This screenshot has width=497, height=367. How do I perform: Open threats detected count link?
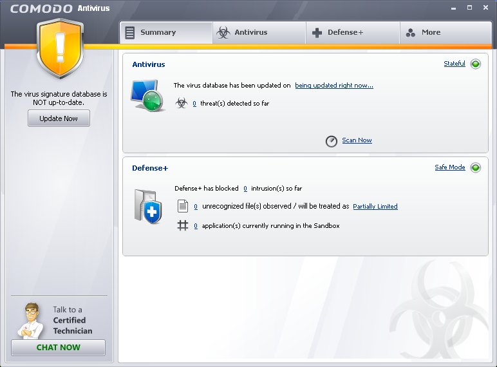click(194, 103)
